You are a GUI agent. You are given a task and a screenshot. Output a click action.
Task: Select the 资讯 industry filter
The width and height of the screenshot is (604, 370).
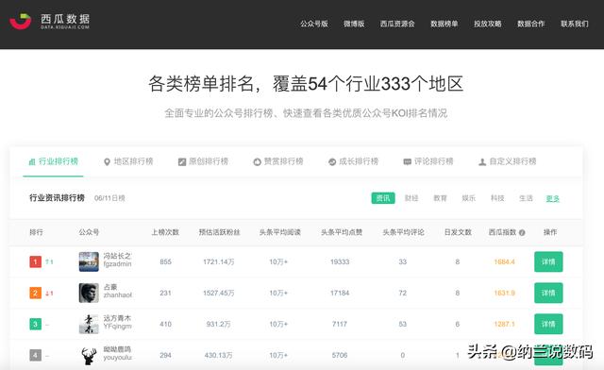[383, 198]
